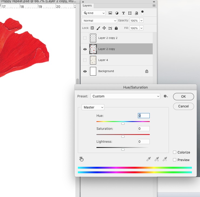Confirm with the OK button

184,97
